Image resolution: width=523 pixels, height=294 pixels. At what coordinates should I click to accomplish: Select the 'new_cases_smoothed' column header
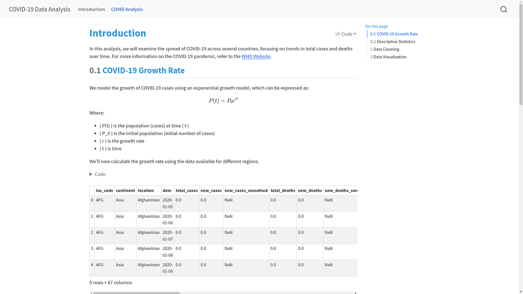tap(246, 190)
